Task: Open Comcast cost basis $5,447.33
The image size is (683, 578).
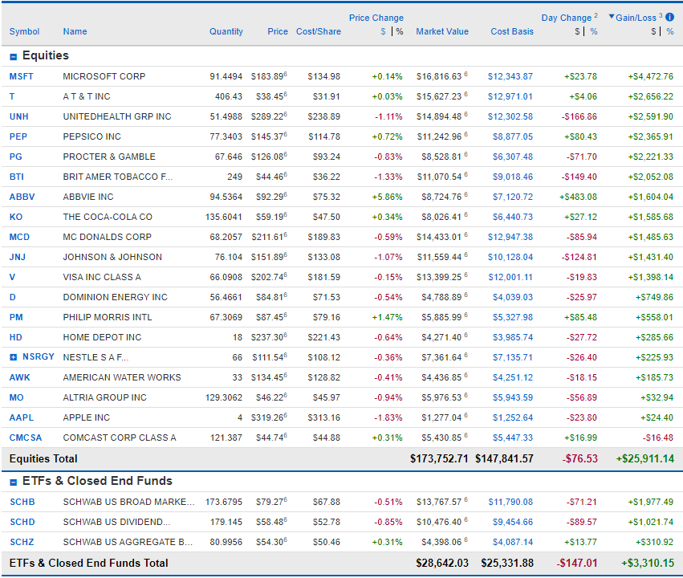Action: [513, 438]
